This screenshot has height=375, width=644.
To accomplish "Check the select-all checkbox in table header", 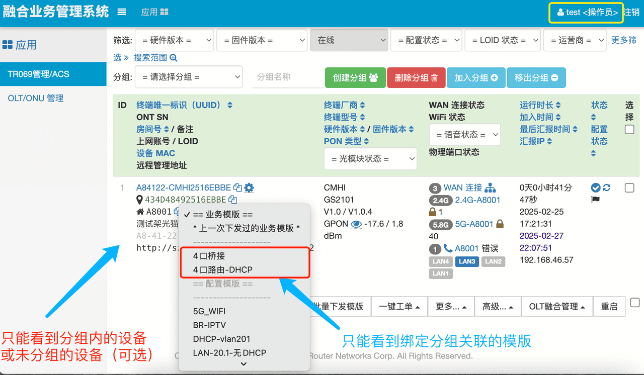I will (629, 130).
